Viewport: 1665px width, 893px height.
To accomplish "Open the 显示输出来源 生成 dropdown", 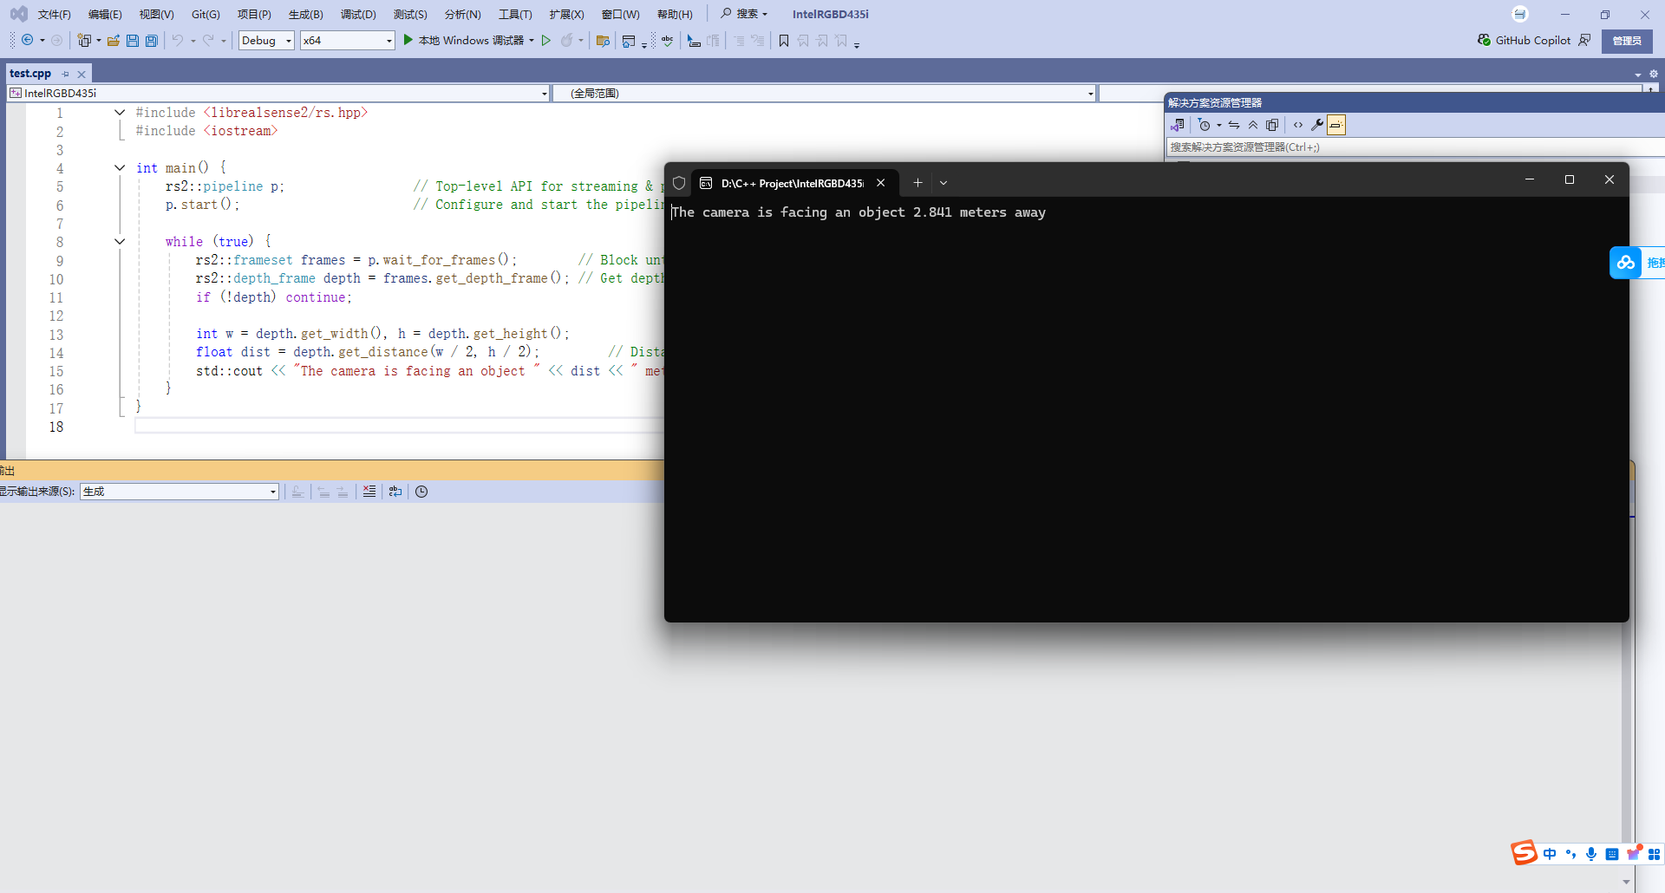I will click(x=180, y=492).
